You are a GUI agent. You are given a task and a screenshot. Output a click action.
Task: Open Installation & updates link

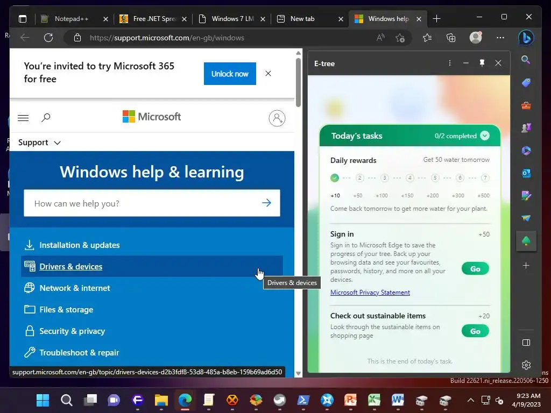80,245
